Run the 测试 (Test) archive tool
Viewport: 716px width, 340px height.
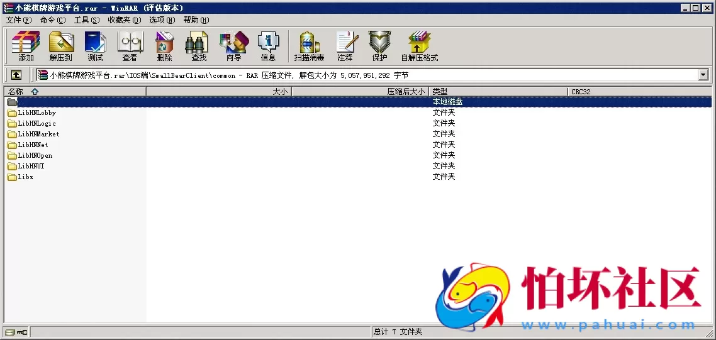pos(95,46)
